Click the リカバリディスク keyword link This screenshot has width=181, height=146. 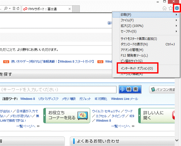point(48,99)
